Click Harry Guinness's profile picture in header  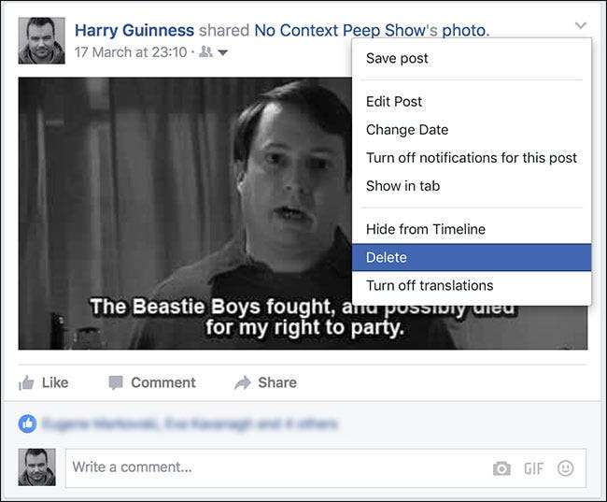[42, 40]
